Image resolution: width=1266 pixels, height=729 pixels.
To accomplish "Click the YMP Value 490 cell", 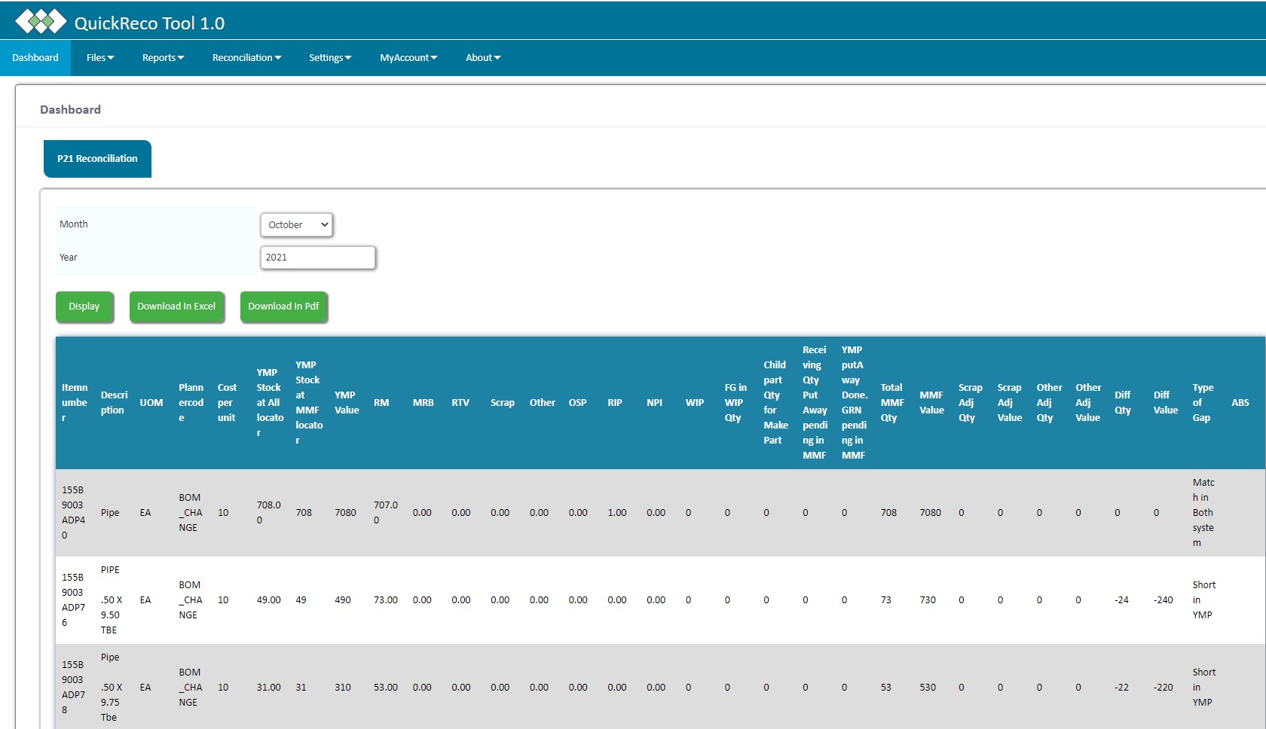I will click(x=343, y=600).
